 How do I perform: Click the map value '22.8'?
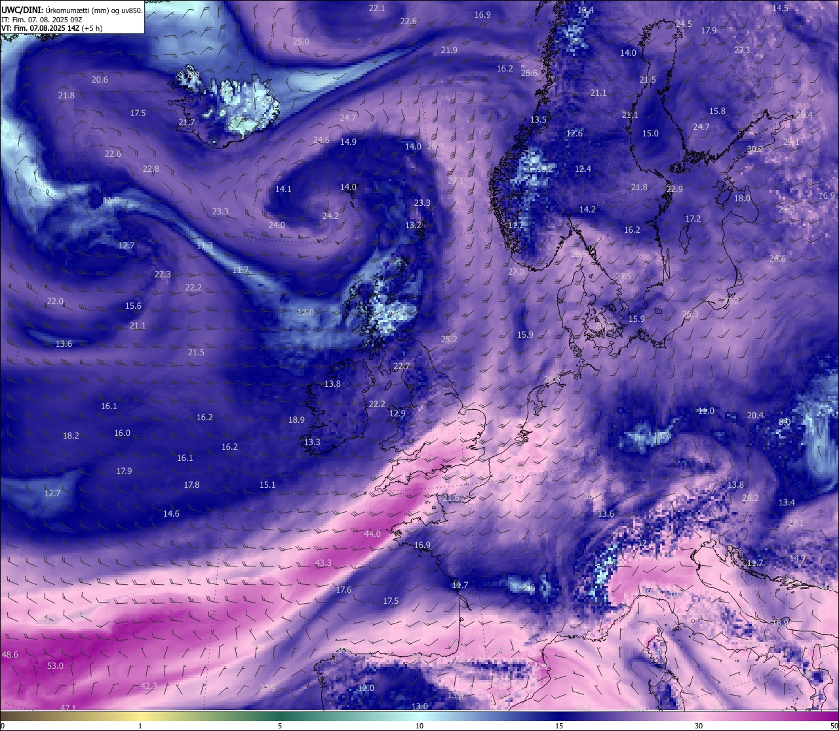tap(151, 168)
